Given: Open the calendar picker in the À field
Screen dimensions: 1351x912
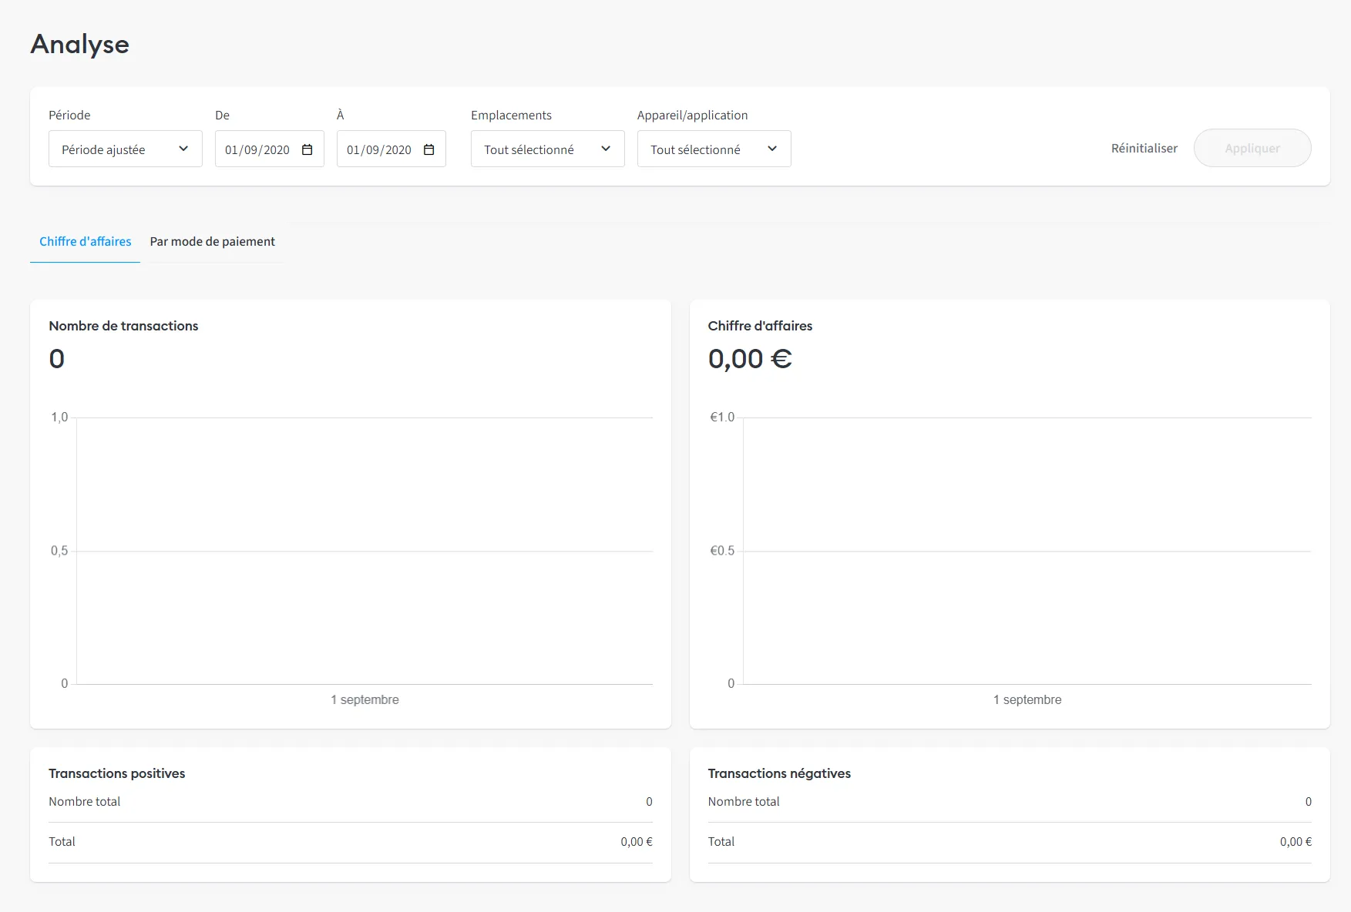Looking at the screenshot, I should [x=428, y=149].
